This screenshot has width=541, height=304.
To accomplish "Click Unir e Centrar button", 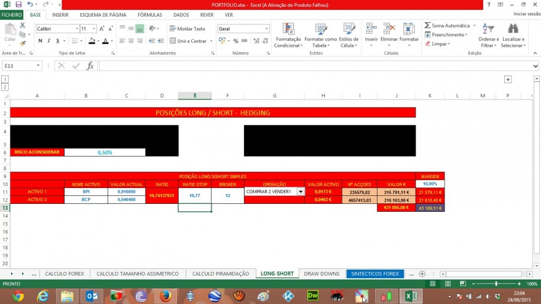I will 188,41.
